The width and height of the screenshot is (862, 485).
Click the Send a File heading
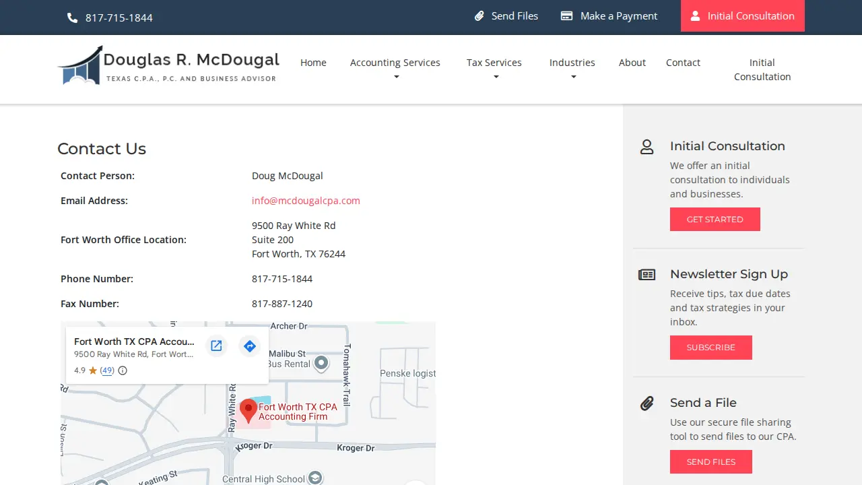(703, 403)
